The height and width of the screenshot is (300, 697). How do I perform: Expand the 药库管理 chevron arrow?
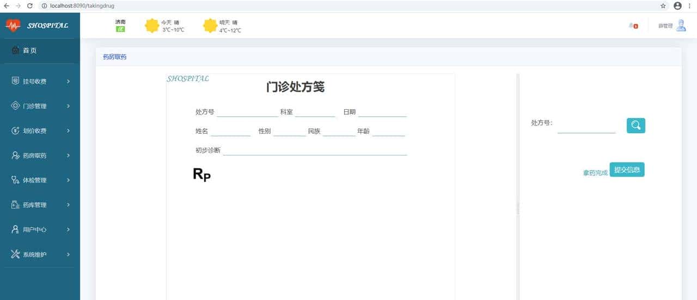68,205
